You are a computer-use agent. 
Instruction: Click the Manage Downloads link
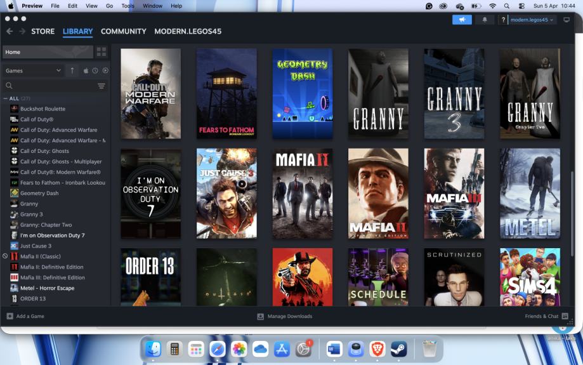290,316
